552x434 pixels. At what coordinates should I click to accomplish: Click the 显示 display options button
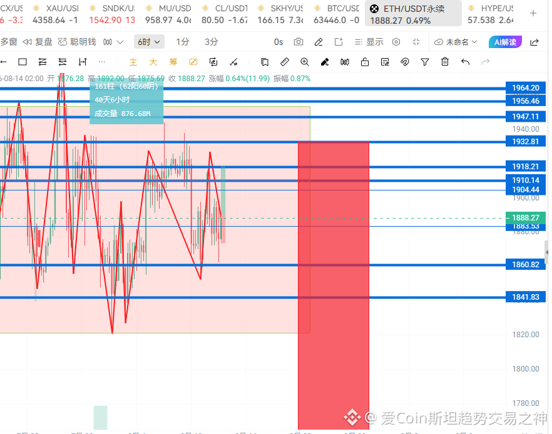[x=369, y=42]
